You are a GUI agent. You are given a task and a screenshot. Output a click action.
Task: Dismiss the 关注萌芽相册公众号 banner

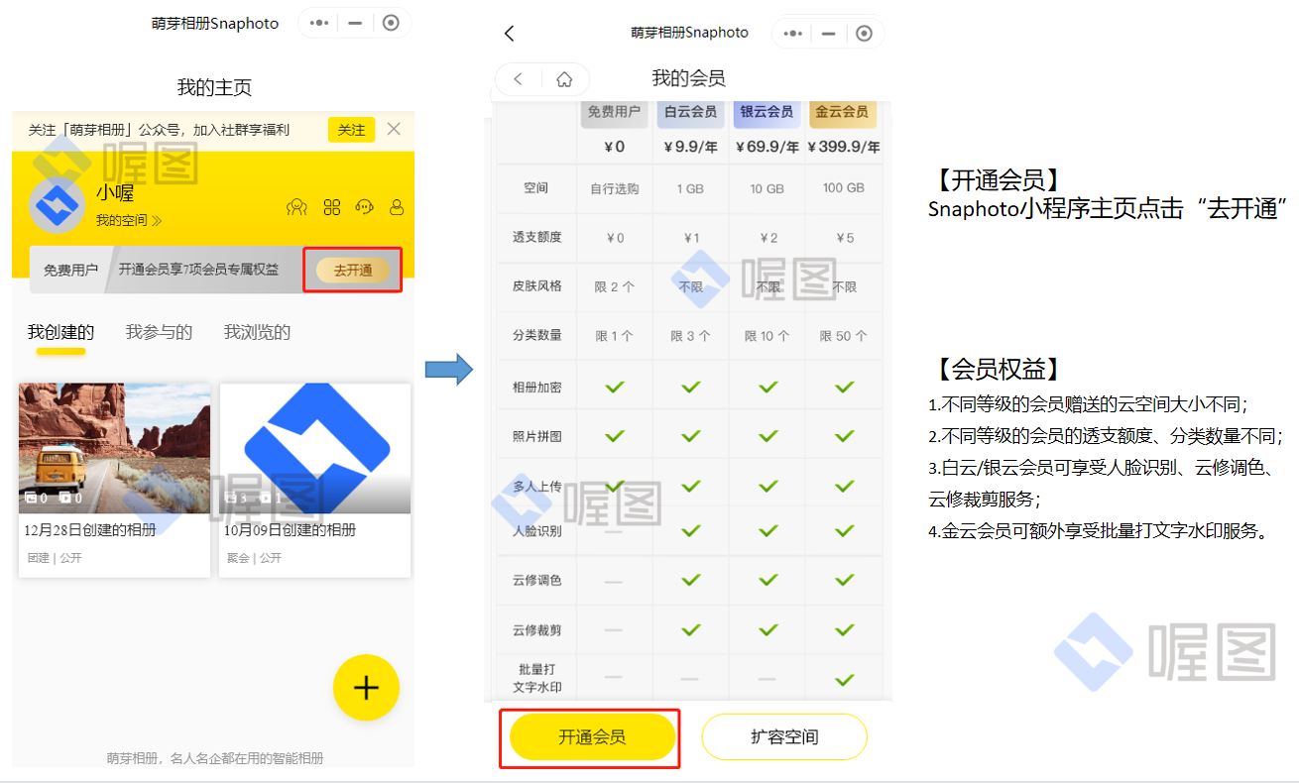[x=394, y=129]
